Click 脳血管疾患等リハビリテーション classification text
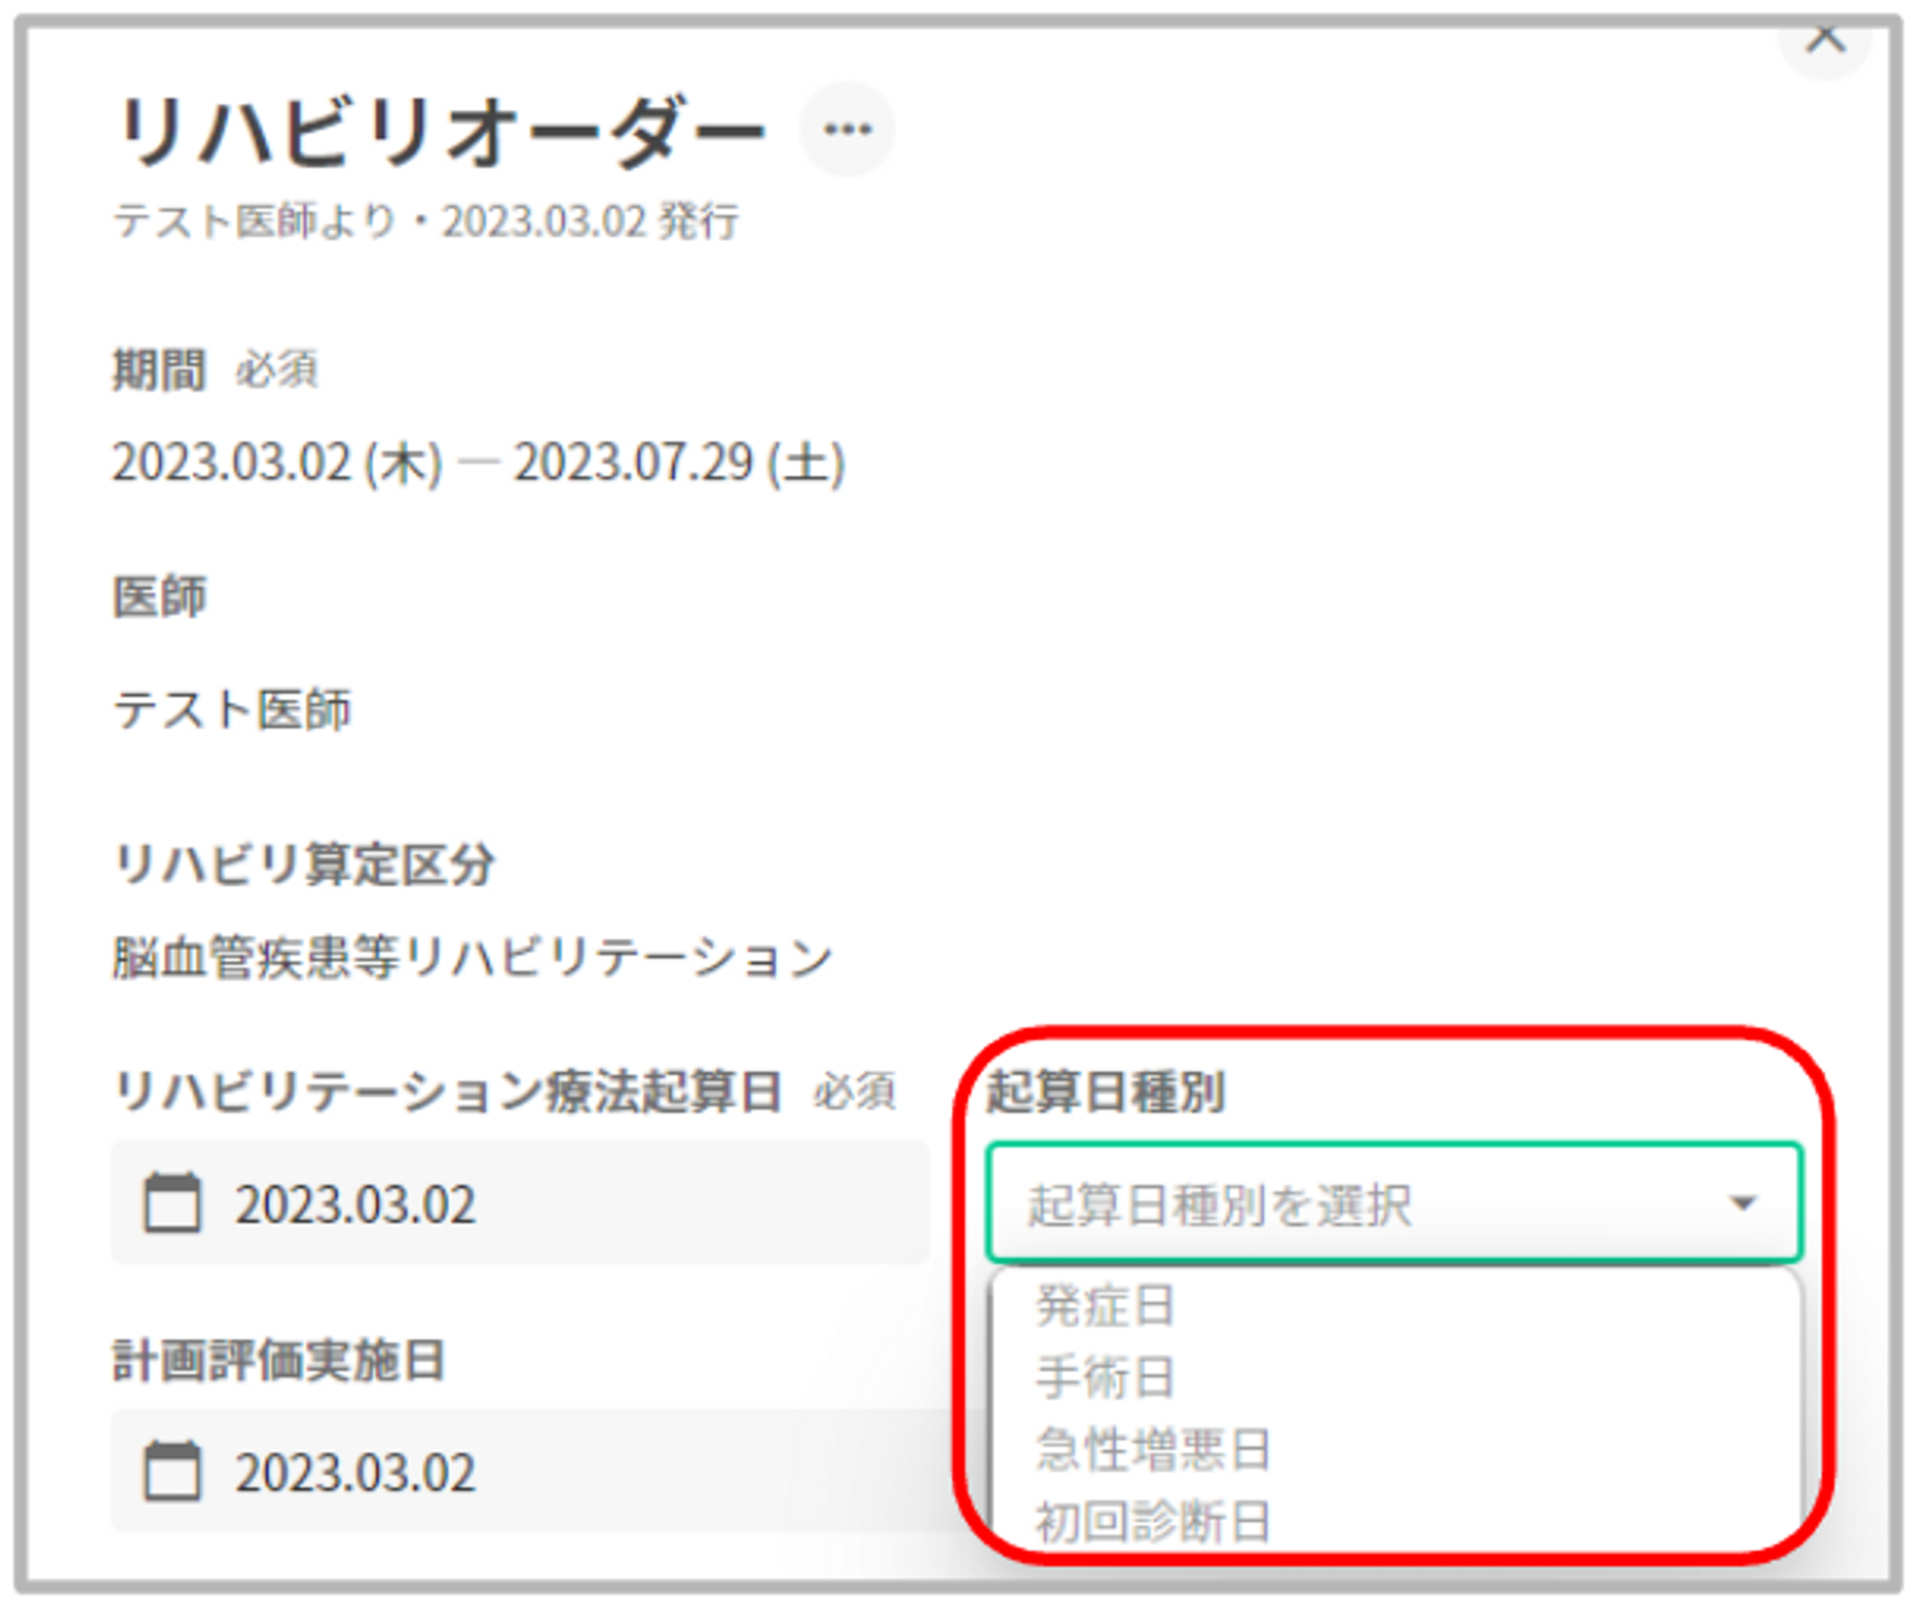The width and height of the screenshot is (1928, 1607). (x=472, y=958)
